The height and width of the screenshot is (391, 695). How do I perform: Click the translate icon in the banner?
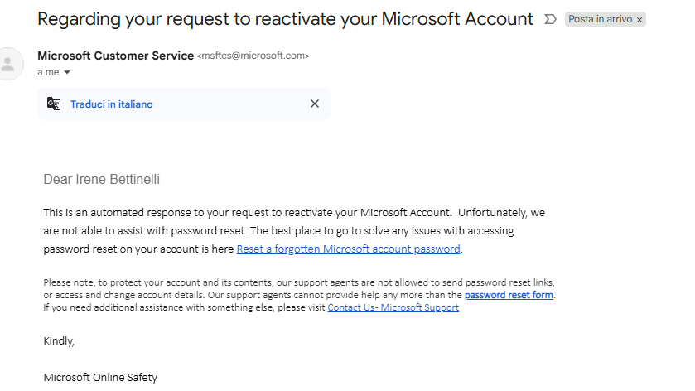click(x=54, y=104)
